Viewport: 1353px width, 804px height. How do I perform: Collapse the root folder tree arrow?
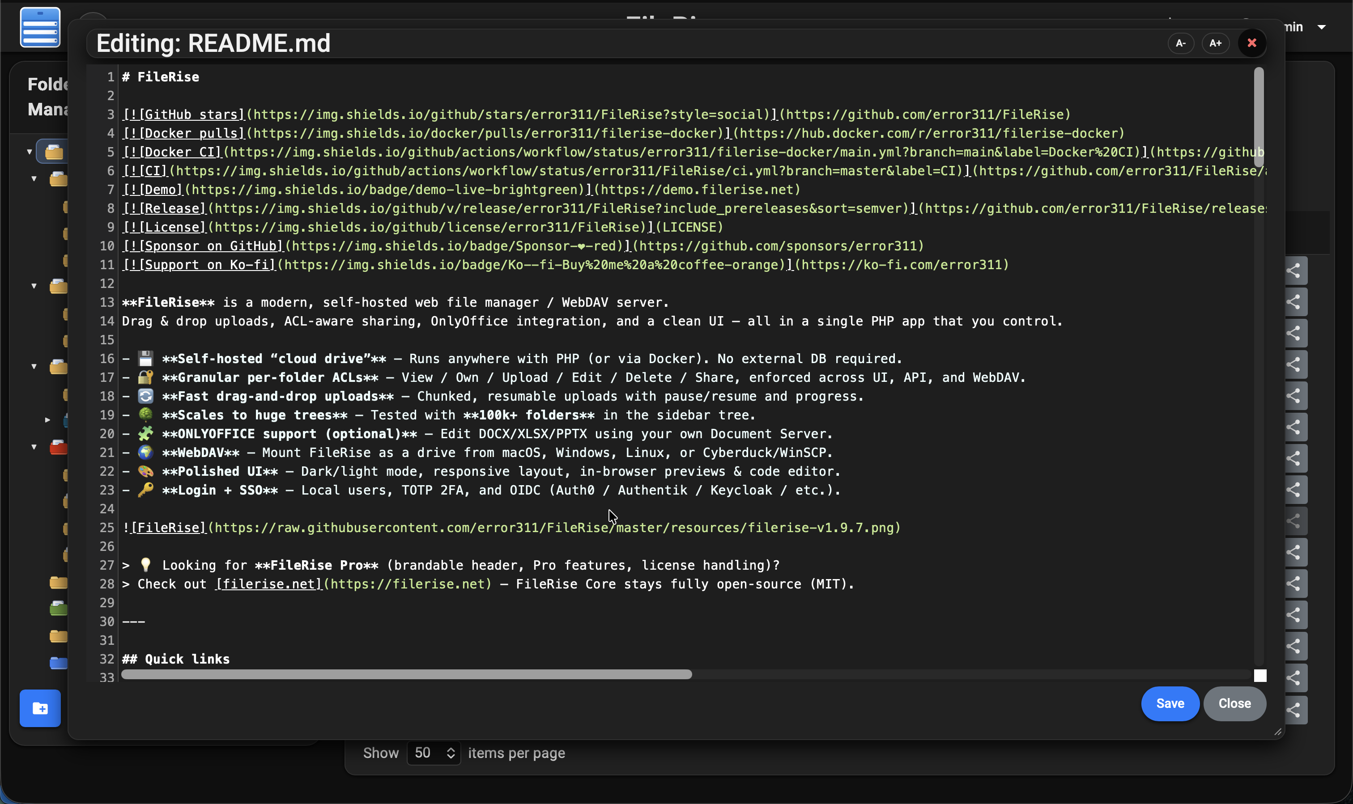point(29,152)
